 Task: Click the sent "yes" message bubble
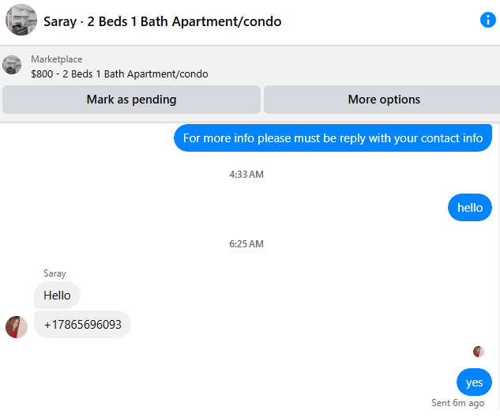pos(474,382)
